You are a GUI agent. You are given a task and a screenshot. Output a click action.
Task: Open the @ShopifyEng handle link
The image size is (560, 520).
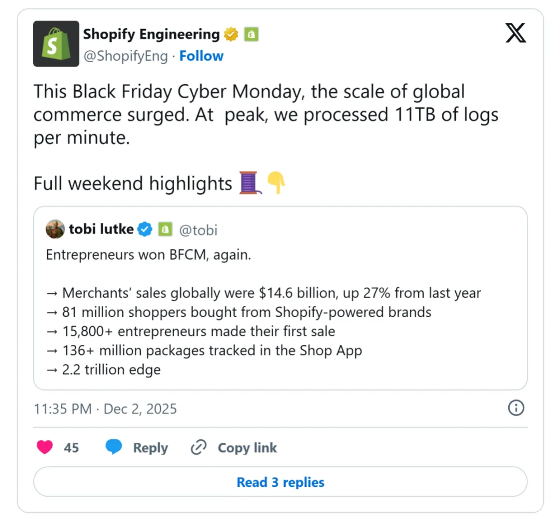click(125, 56)
